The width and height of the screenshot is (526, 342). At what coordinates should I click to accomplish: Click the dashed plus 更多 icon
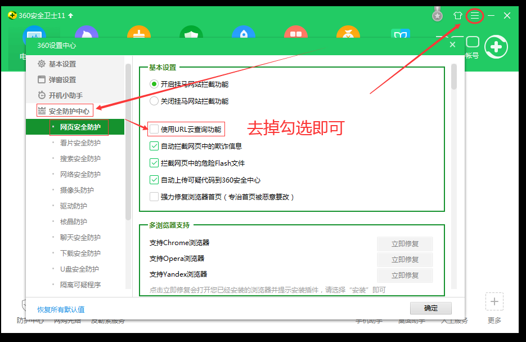[x=494, y=301]
